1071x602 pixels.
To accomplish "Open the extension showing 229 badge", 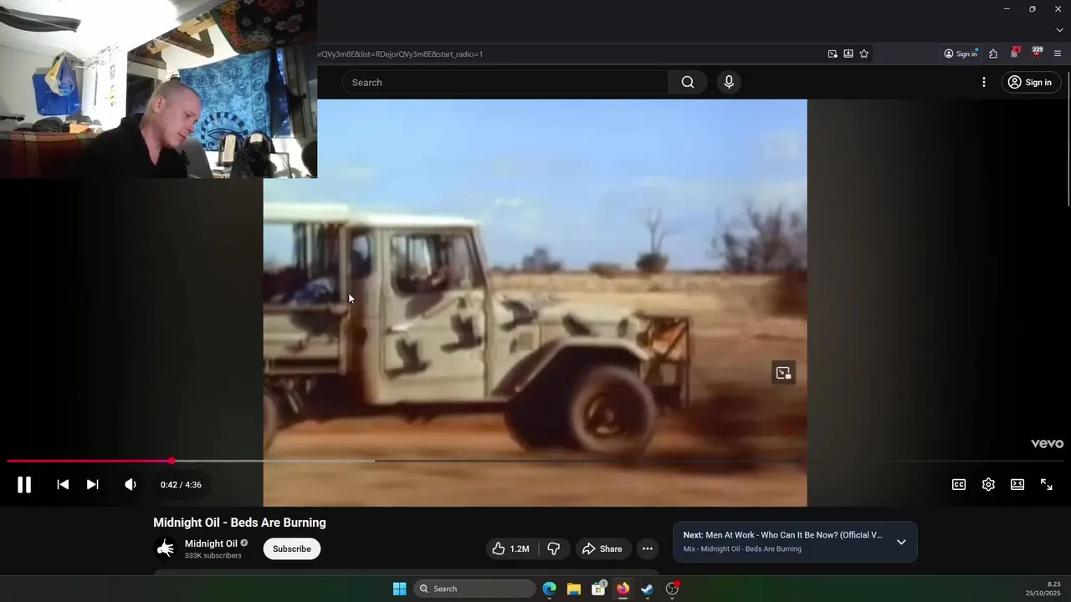I will (1037, 54).
